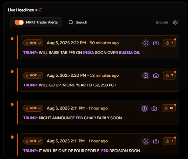Click 'WILL GO UP IN ONE YEAR TO 150, 250 PCT'
The width and height of the screenshot is (188, 159).
pos(77,85)
